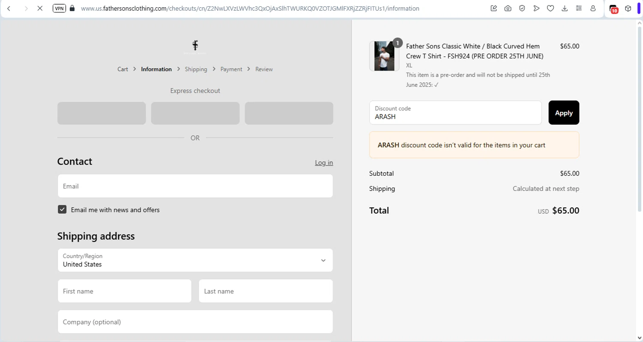
Task: Click the padlock site security icon
Action: [x=72, y=8]
